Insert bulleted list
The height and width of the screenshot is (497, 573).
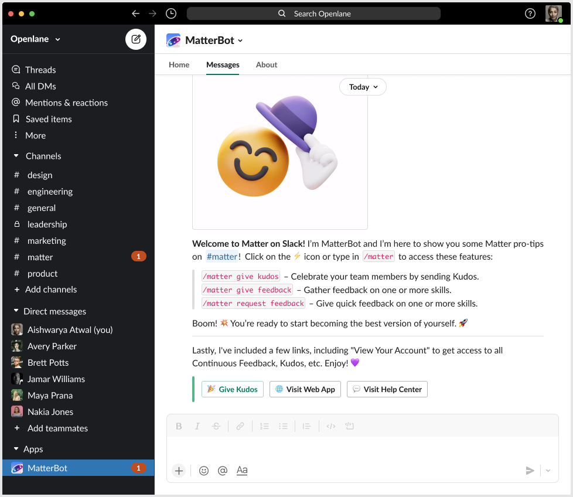(x=283, y=426)
